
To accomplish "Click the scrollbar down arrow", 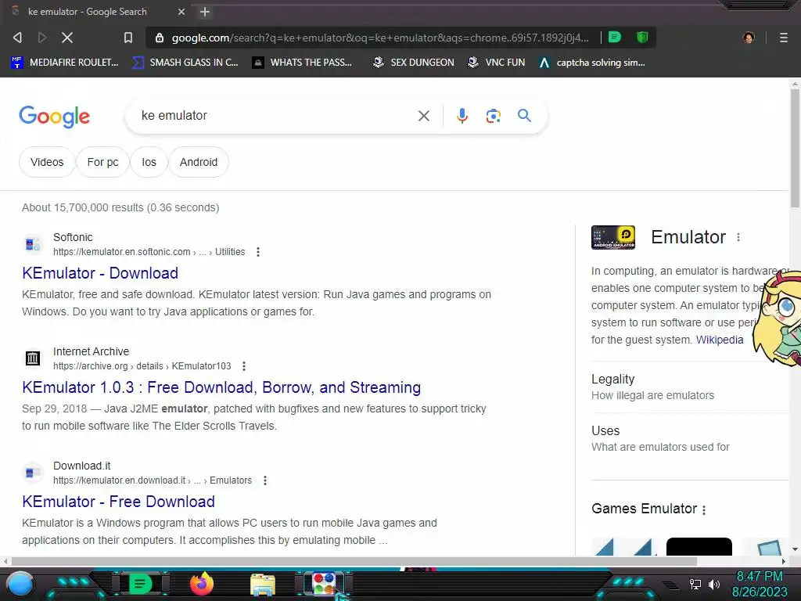I will click(x=795, y=549).
